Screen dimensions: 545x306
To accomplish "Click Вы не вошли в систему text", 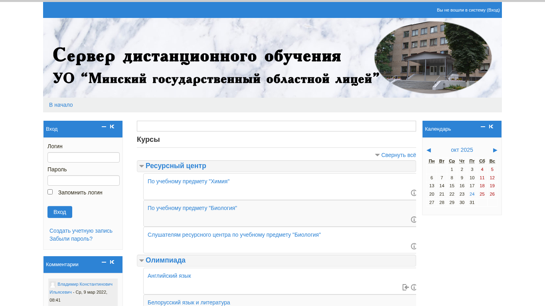I will coord(461,10).
